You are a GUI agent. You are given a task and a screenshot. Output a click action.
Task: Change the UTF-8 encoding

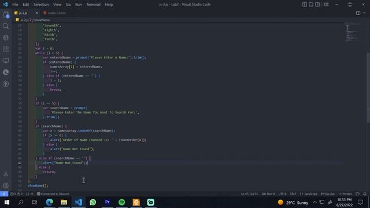coord(282,194)
